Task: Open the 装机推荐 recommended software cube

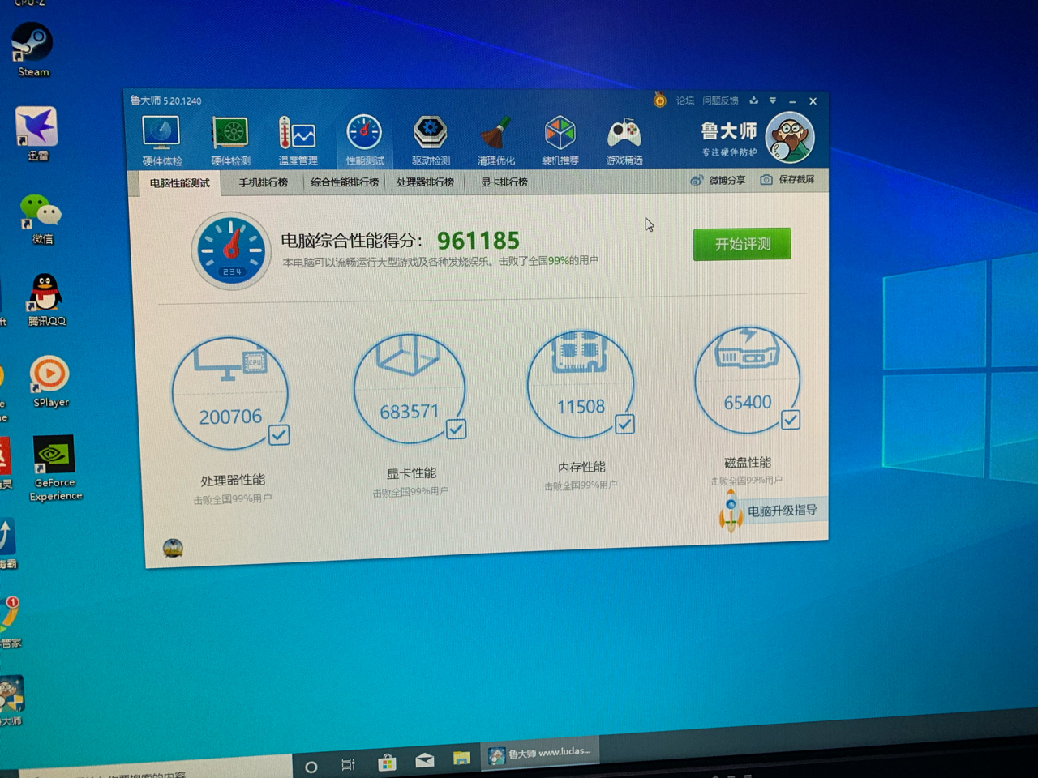Action: pos(560,139)
